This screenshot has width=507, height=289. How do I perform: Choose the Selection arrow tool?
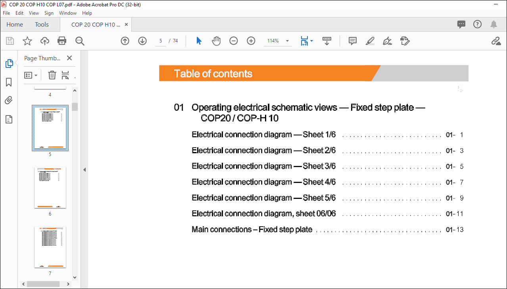(x=199, y=41)
